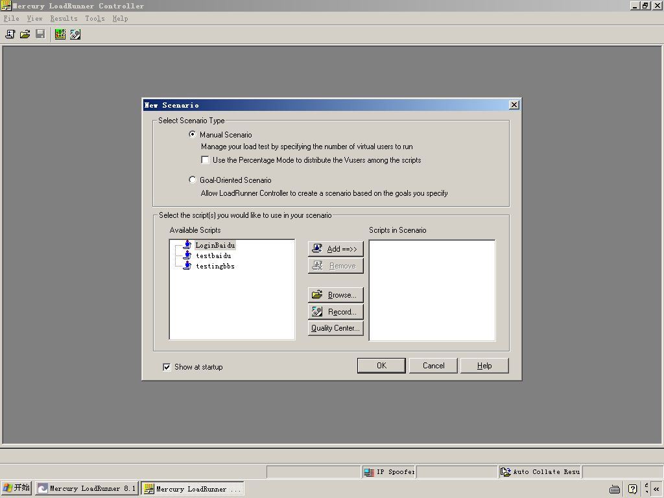Screen dimensions: 664x498
Task: Click the IP Spoofer status bar icon
Action: [369, 472]
